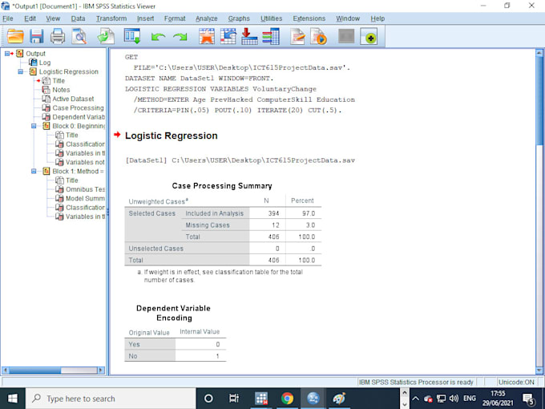
Task: Select the Log item in outline
Action: 45,63
